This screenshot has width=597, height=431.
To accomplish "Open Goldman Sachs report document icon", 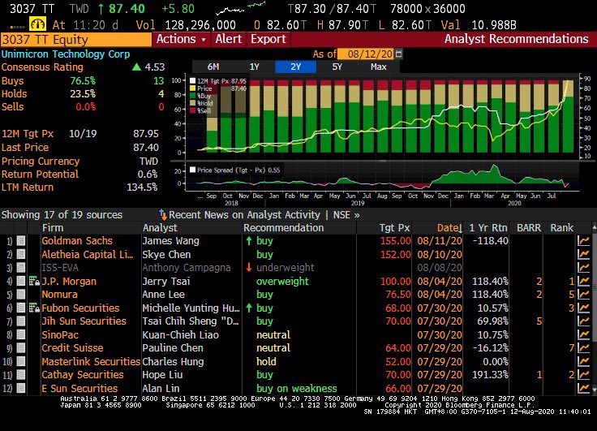I will [x=21, y=241].
